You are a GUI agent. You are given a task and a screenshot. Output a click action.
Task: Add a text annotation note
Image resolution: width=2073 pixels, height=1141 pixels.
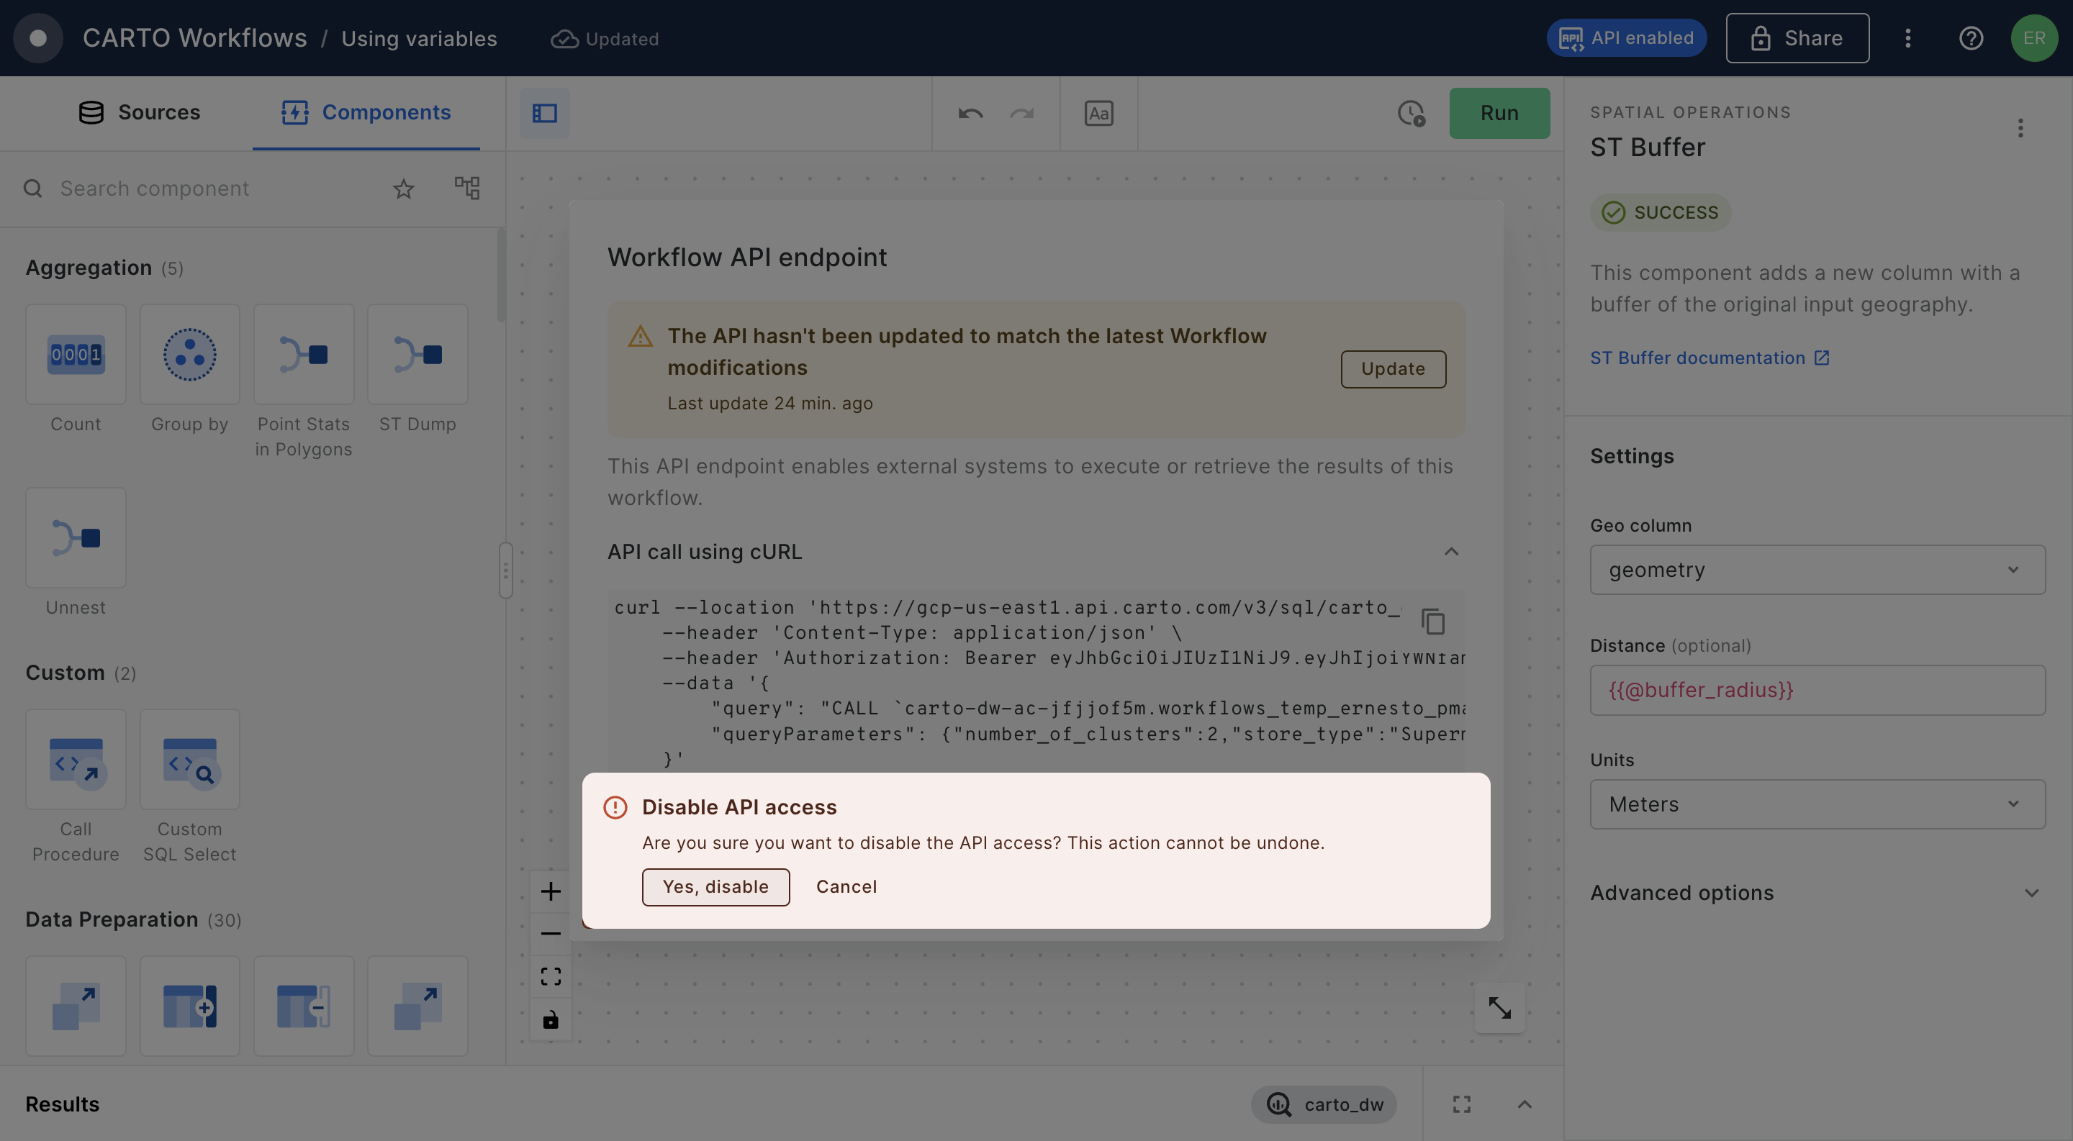click(1098, 114)
